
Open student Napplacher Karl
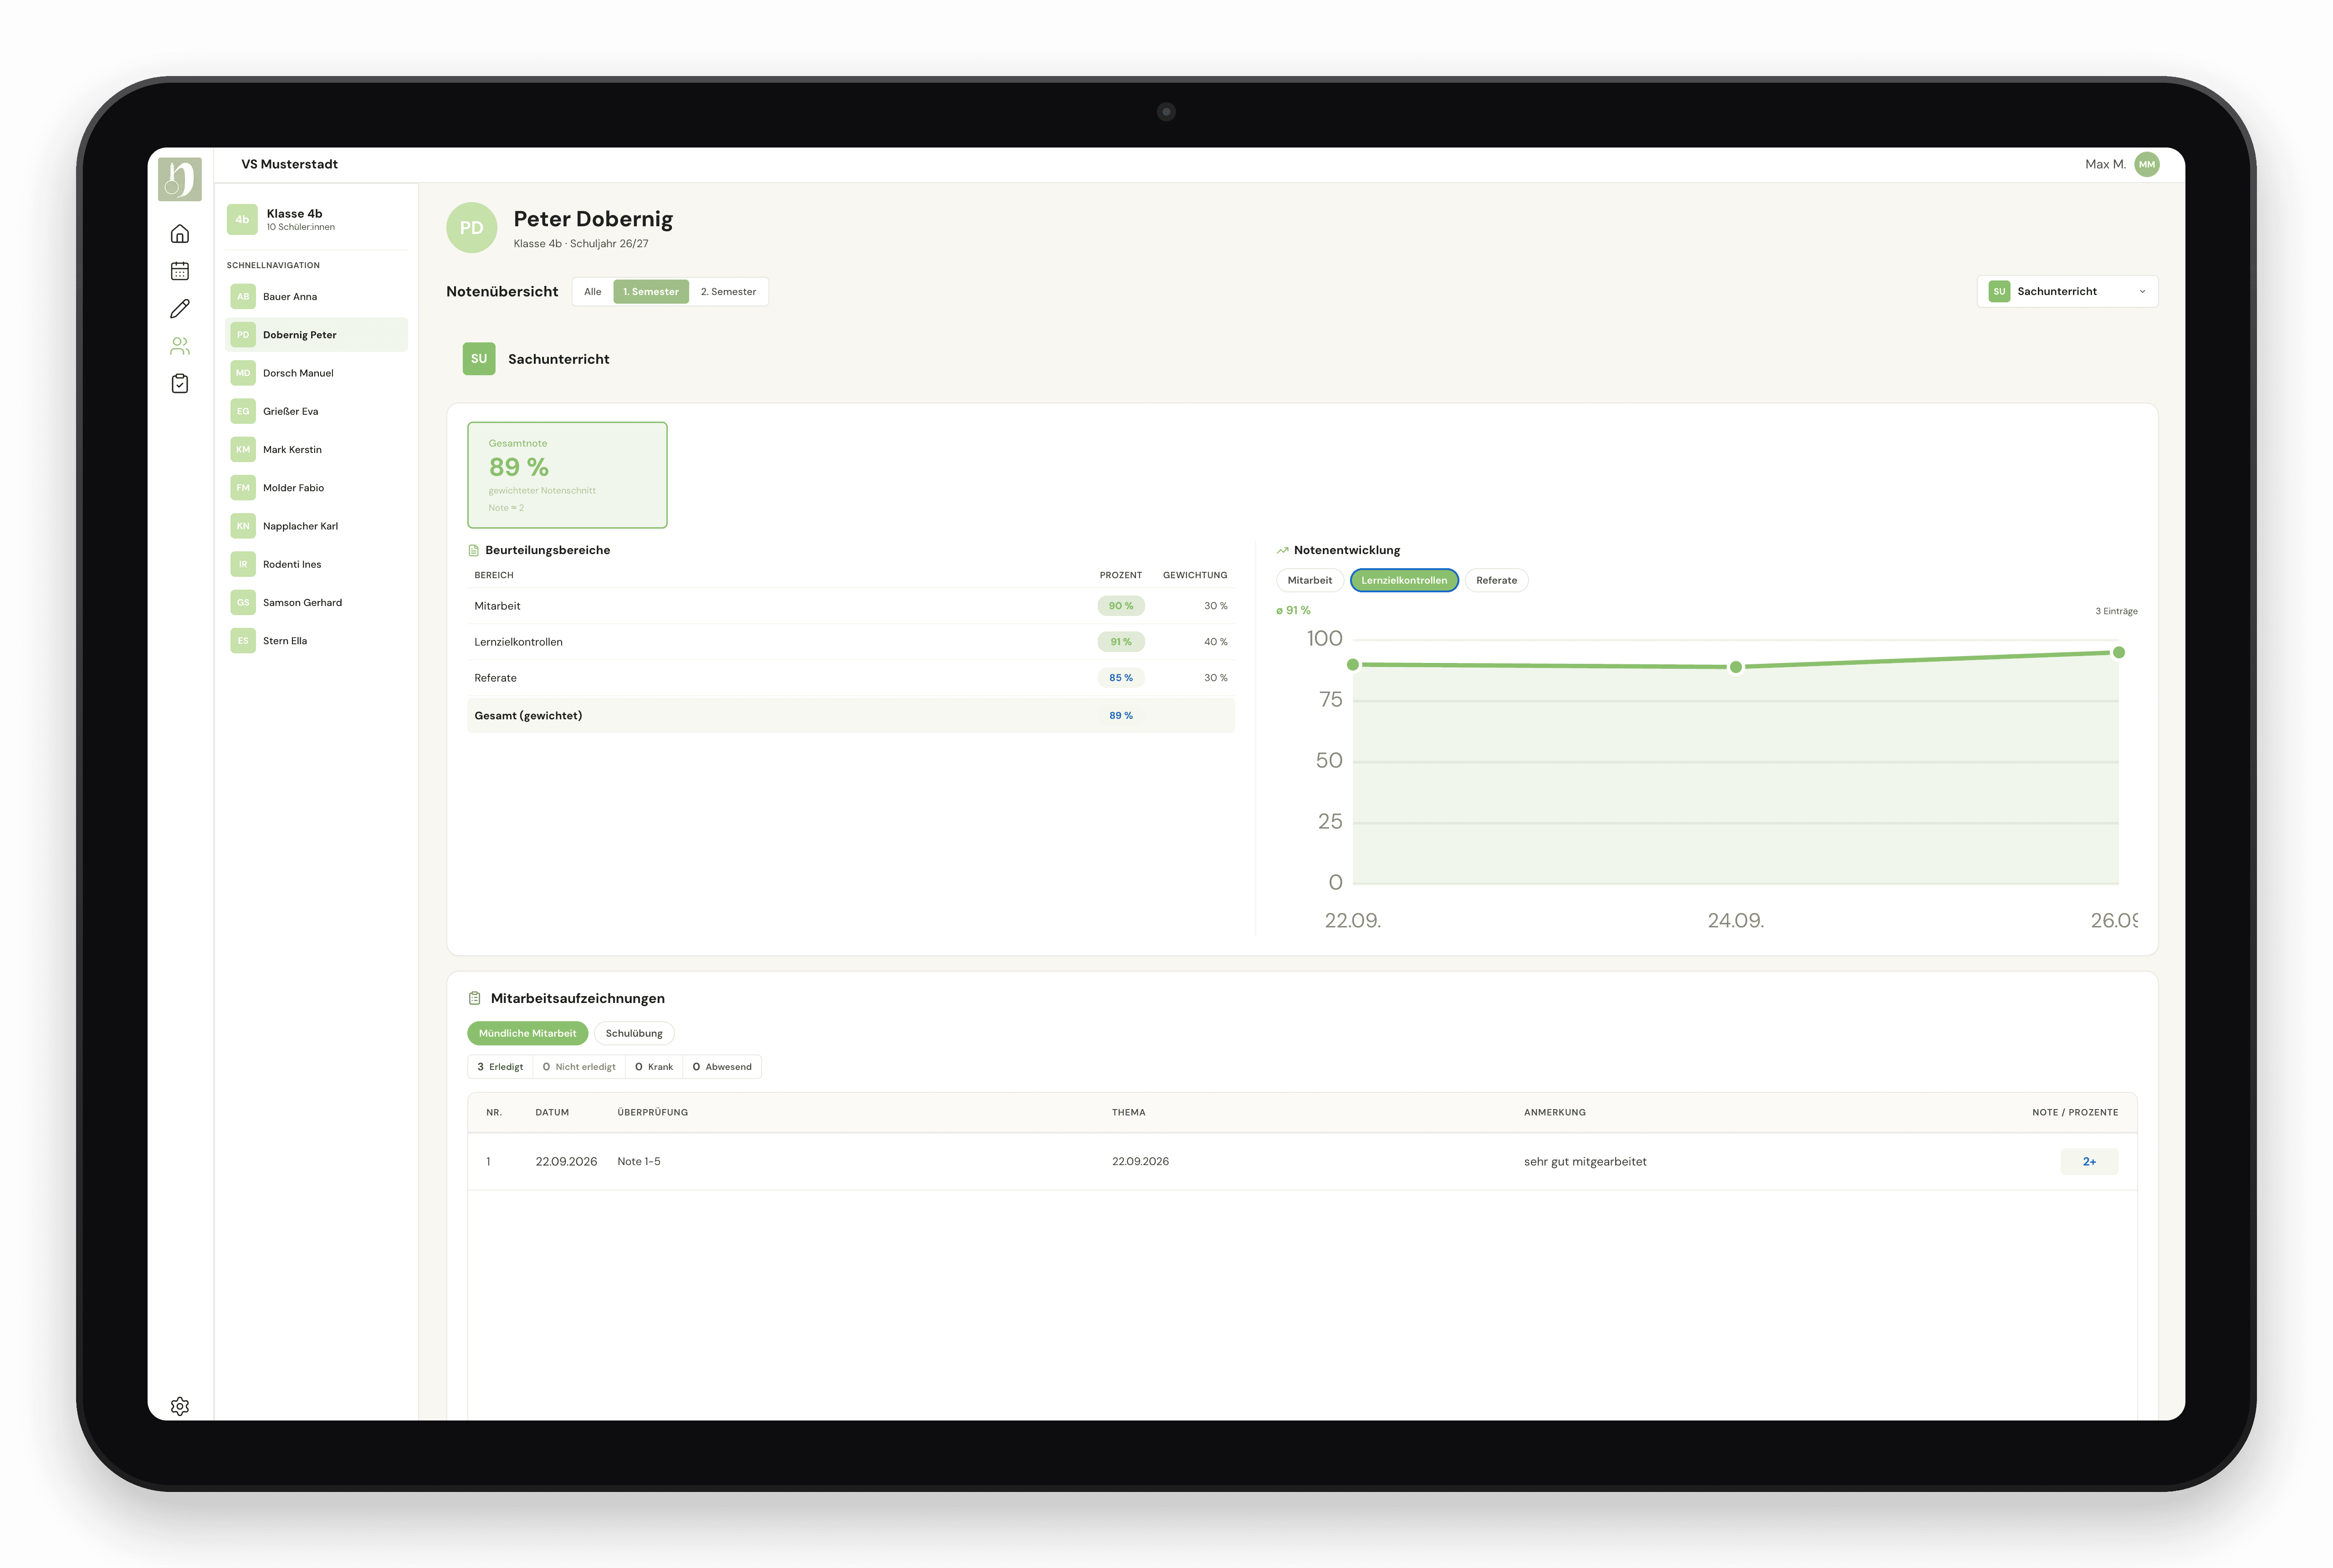point(316,526)
